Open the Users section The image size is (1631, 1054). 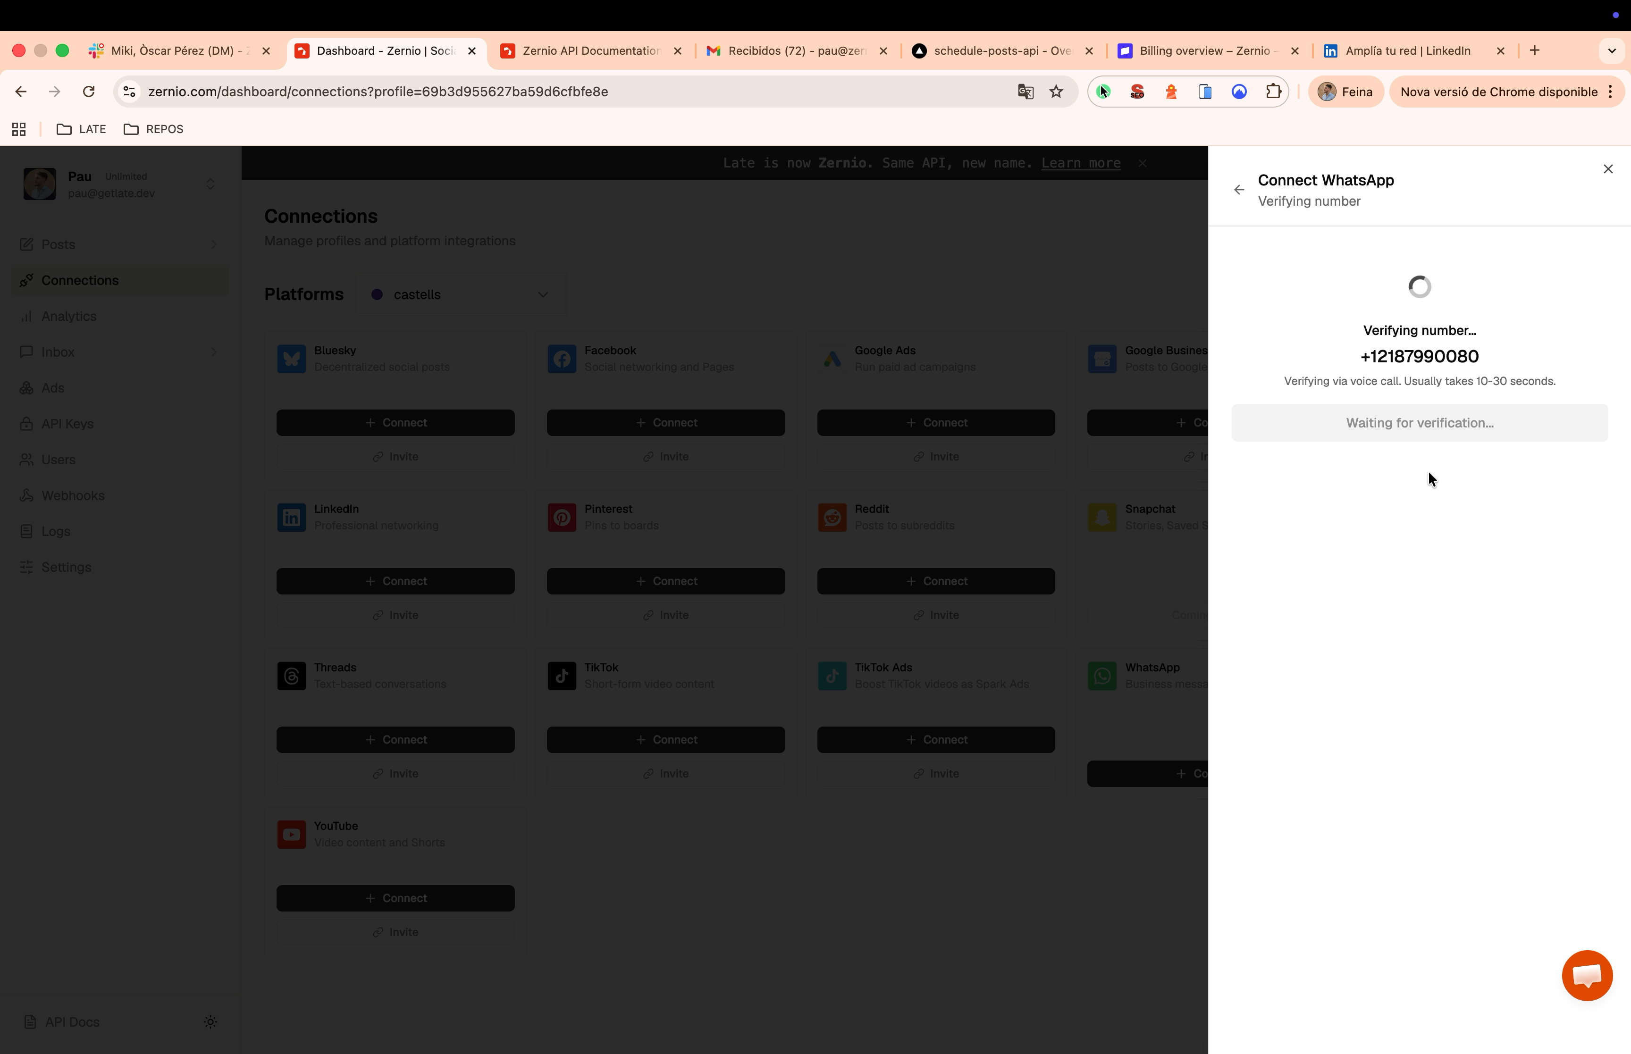point(58,459)
